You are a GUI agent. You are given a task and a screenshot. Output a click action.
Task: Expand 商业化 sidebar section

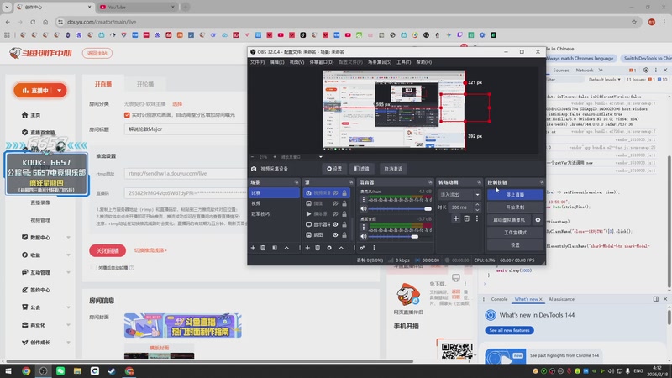point(68,325)
